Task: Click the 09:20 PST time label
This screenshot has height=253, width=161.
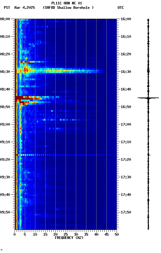Action: pos(5,160)
